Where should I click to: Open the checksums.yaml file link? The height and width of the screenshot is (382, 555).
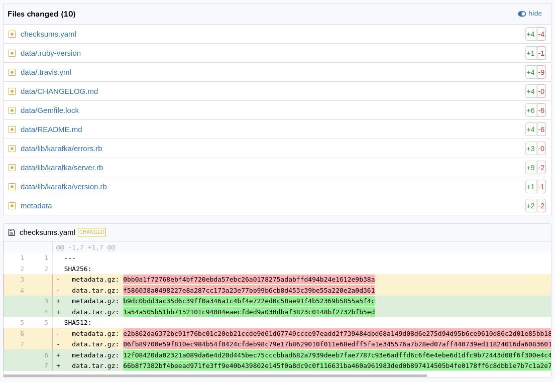point(48,34)
